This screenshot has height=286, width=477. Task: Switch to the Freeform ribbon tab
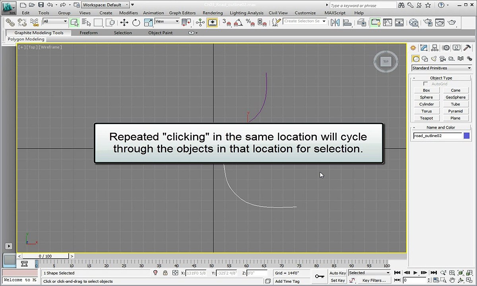point(89,33)
